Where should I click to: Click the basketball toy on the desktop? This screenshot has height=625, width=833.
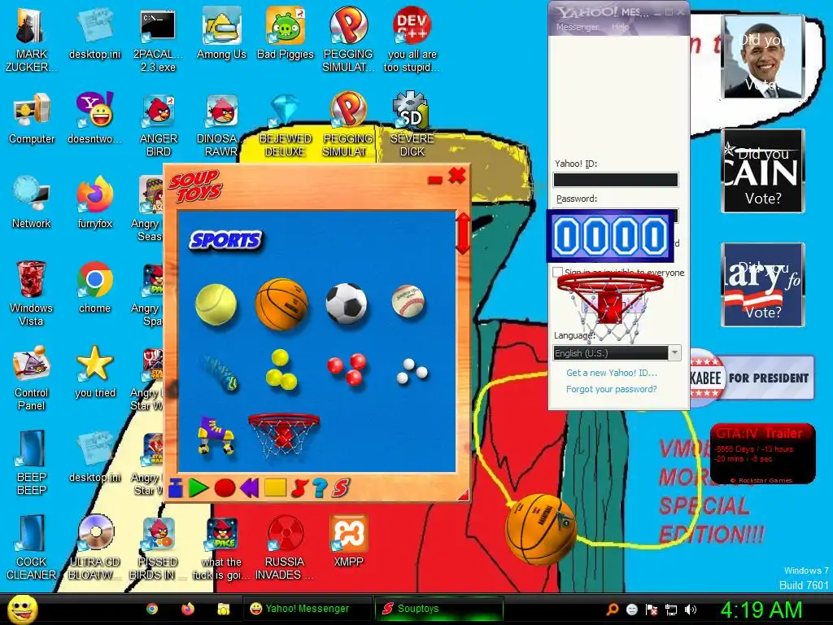point(540,529)
